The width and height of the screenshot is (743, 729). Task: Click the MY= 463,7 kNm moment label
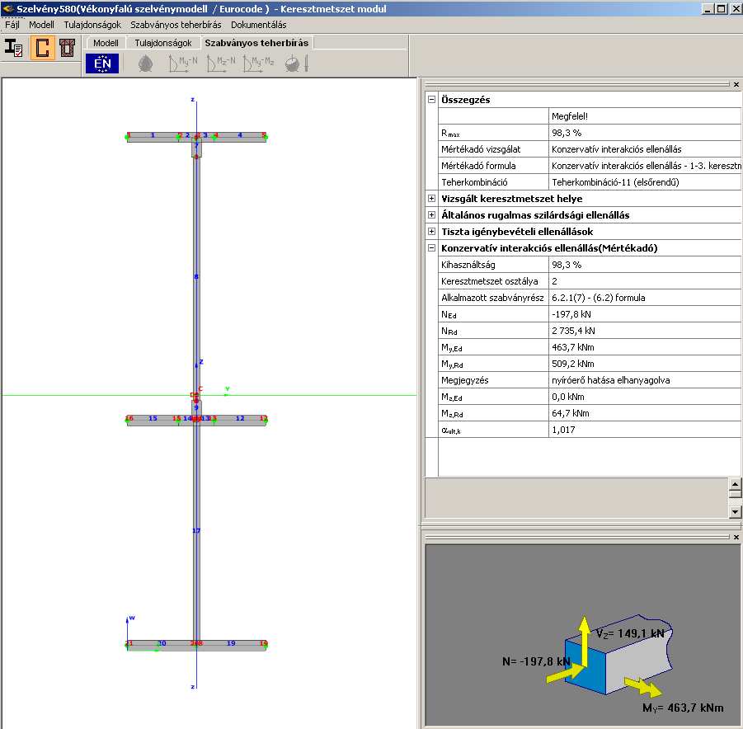683,708
